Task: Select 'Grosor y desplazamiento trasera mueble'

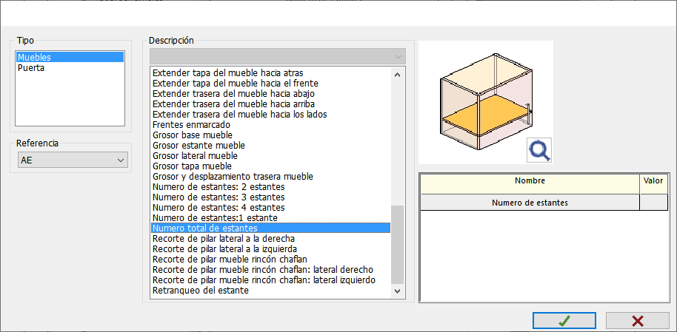Action: pos(270,176)
